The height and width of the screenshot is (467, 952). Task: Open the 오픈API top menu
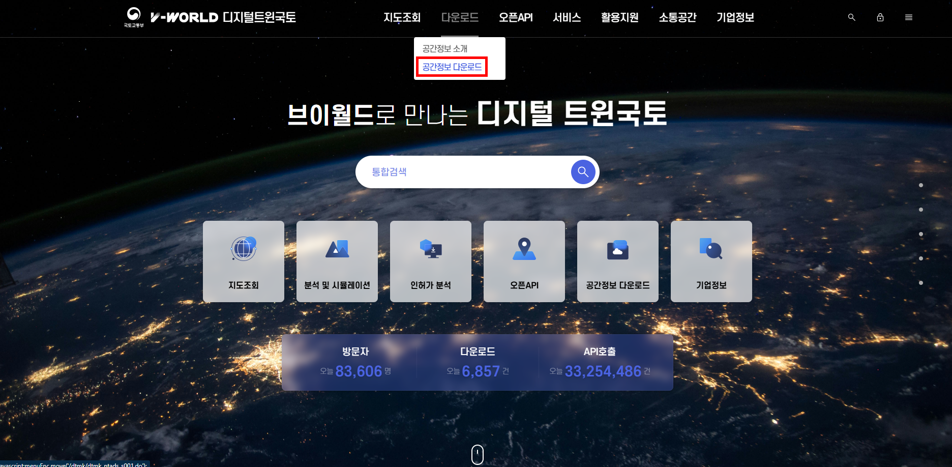point(516,17)
